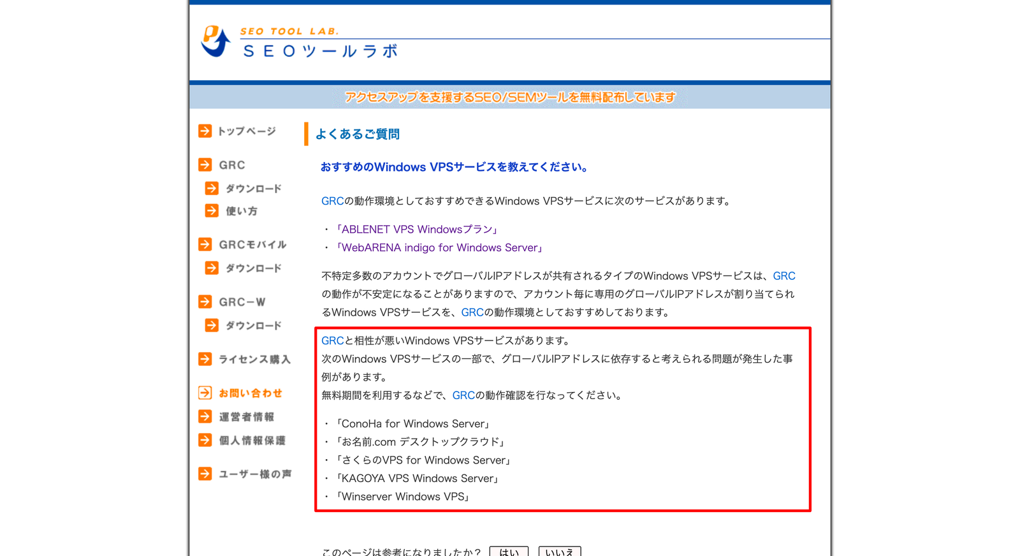Viewport: 1020px width, 556px height.
Task: Open the GRC sidebar menu item
Action: pos(232,165)
